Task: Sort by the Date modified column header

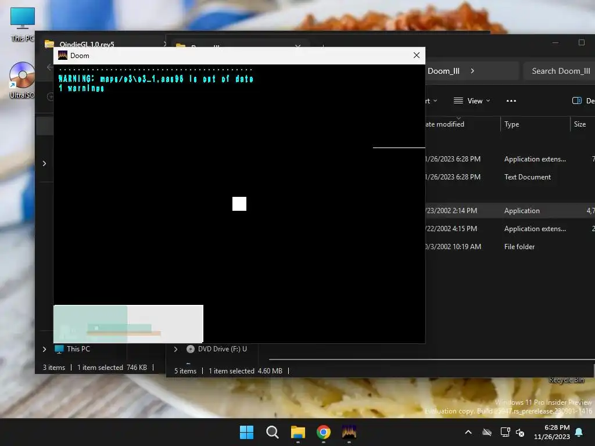Action: click(x=445, y=124)
